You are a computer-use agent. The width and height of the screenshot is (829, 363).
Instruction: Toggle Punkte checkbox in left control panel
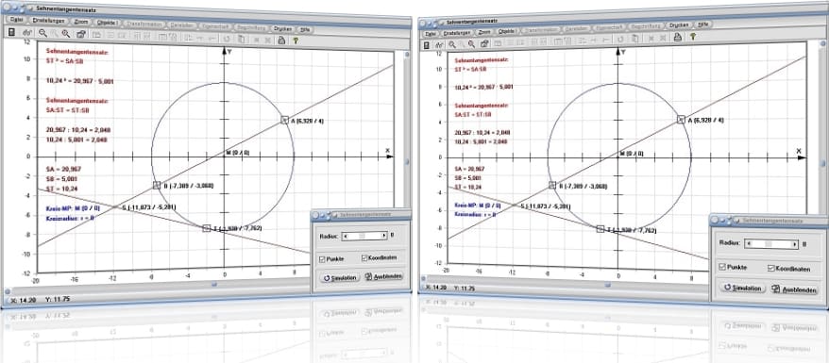tap(322, 258)
